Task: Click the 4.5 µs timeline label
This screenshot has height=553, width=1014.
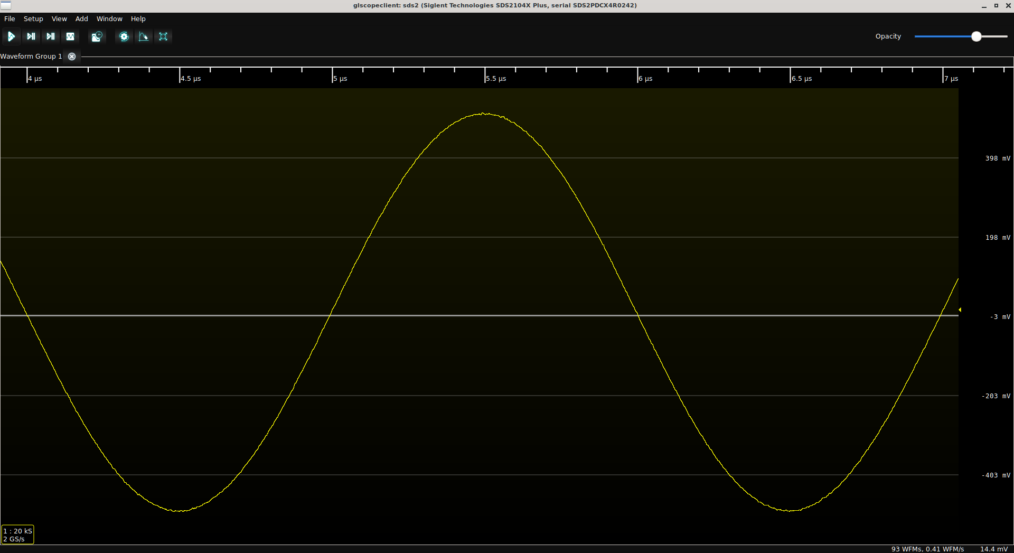Action: click(191, 79)
